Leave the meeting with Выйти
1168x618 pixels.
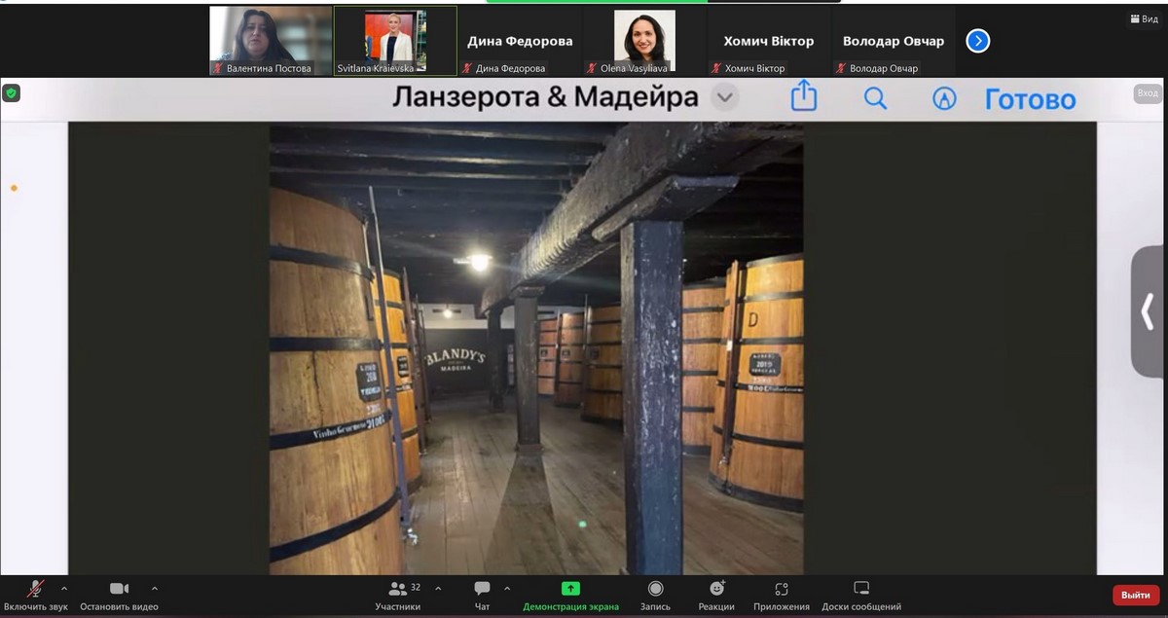click(x=1135, y=595)
